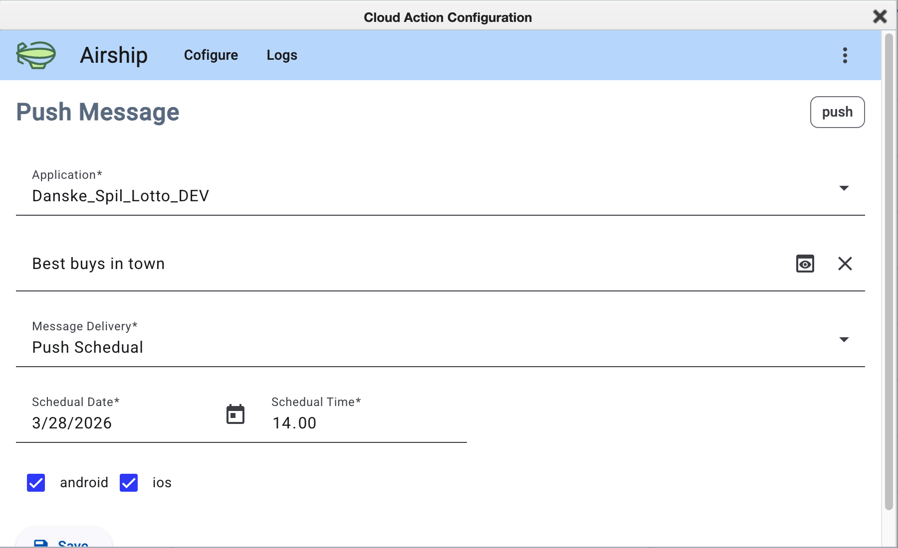Image resolution: width=898 pixels, height=548 pixels.
Task: Open the calendar date picker
Action: tap(235, 413)
